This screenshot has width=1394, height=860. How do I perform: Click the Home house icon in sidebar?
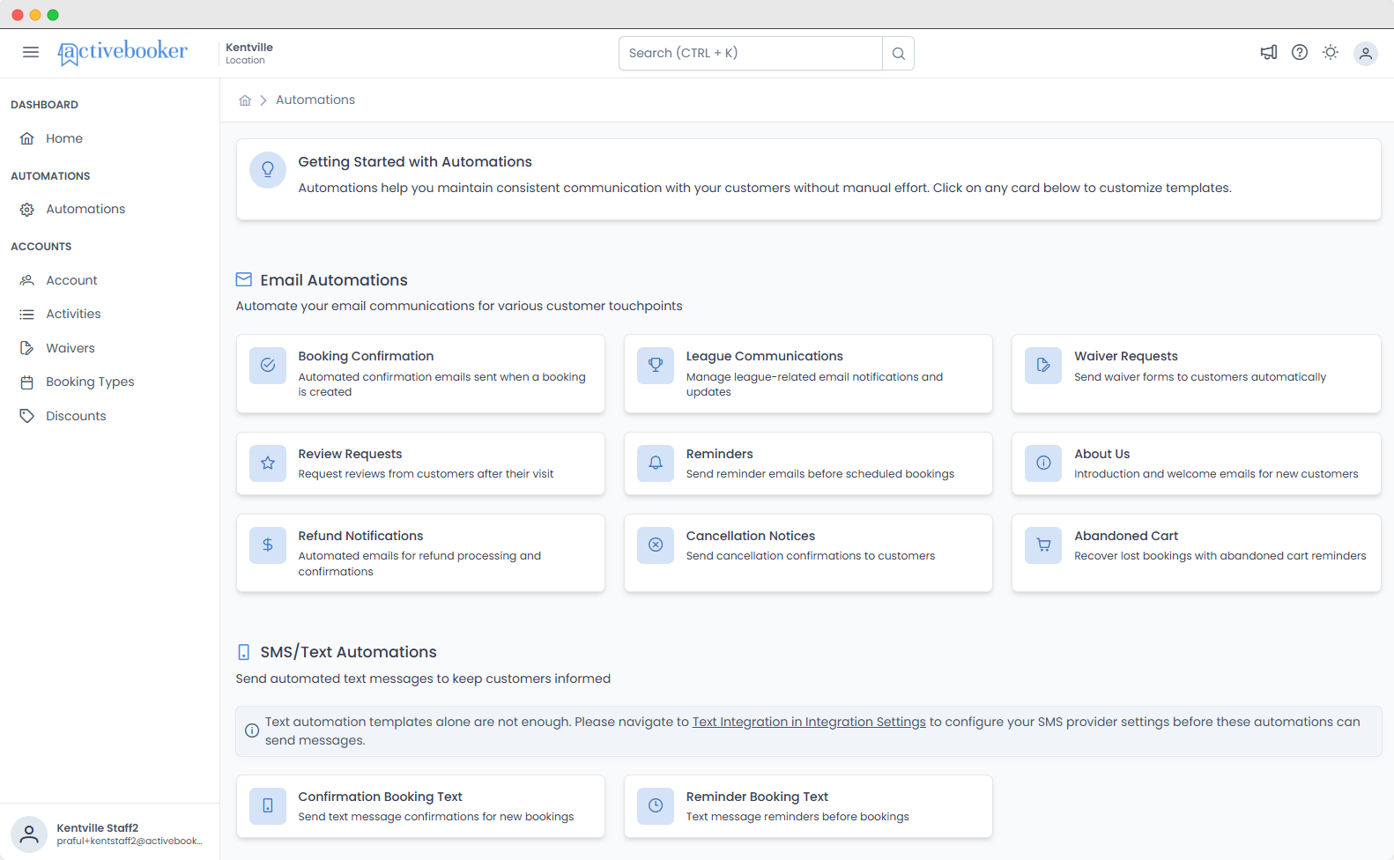[27, 138]
